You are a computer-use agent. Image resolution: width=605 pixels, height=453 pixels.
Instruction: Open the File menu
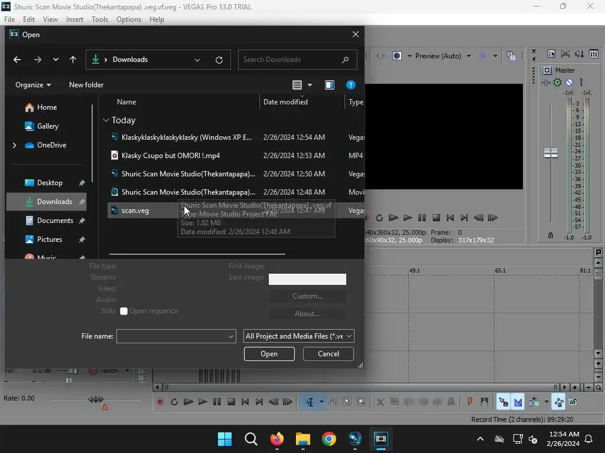click(x=9, y=19)
